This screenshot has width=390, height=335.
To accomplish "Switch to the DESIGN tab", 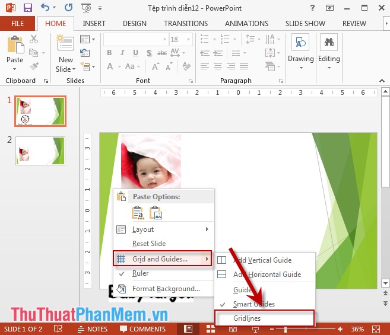I will pos(135,23).
